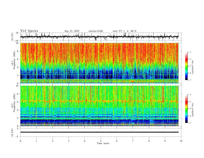The width and height of the screenshot is (204, 158).
Task: Click the ch.1 spectrogram plot
Action: 99,63
